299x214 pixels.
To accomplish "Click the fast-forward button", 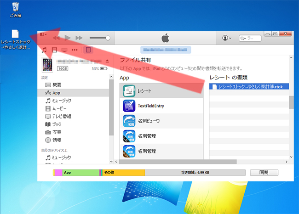I will [x=79, y=38].
